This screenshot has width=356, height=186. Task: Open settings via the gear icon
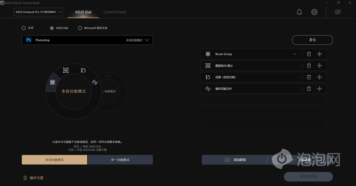click(314, 12)
